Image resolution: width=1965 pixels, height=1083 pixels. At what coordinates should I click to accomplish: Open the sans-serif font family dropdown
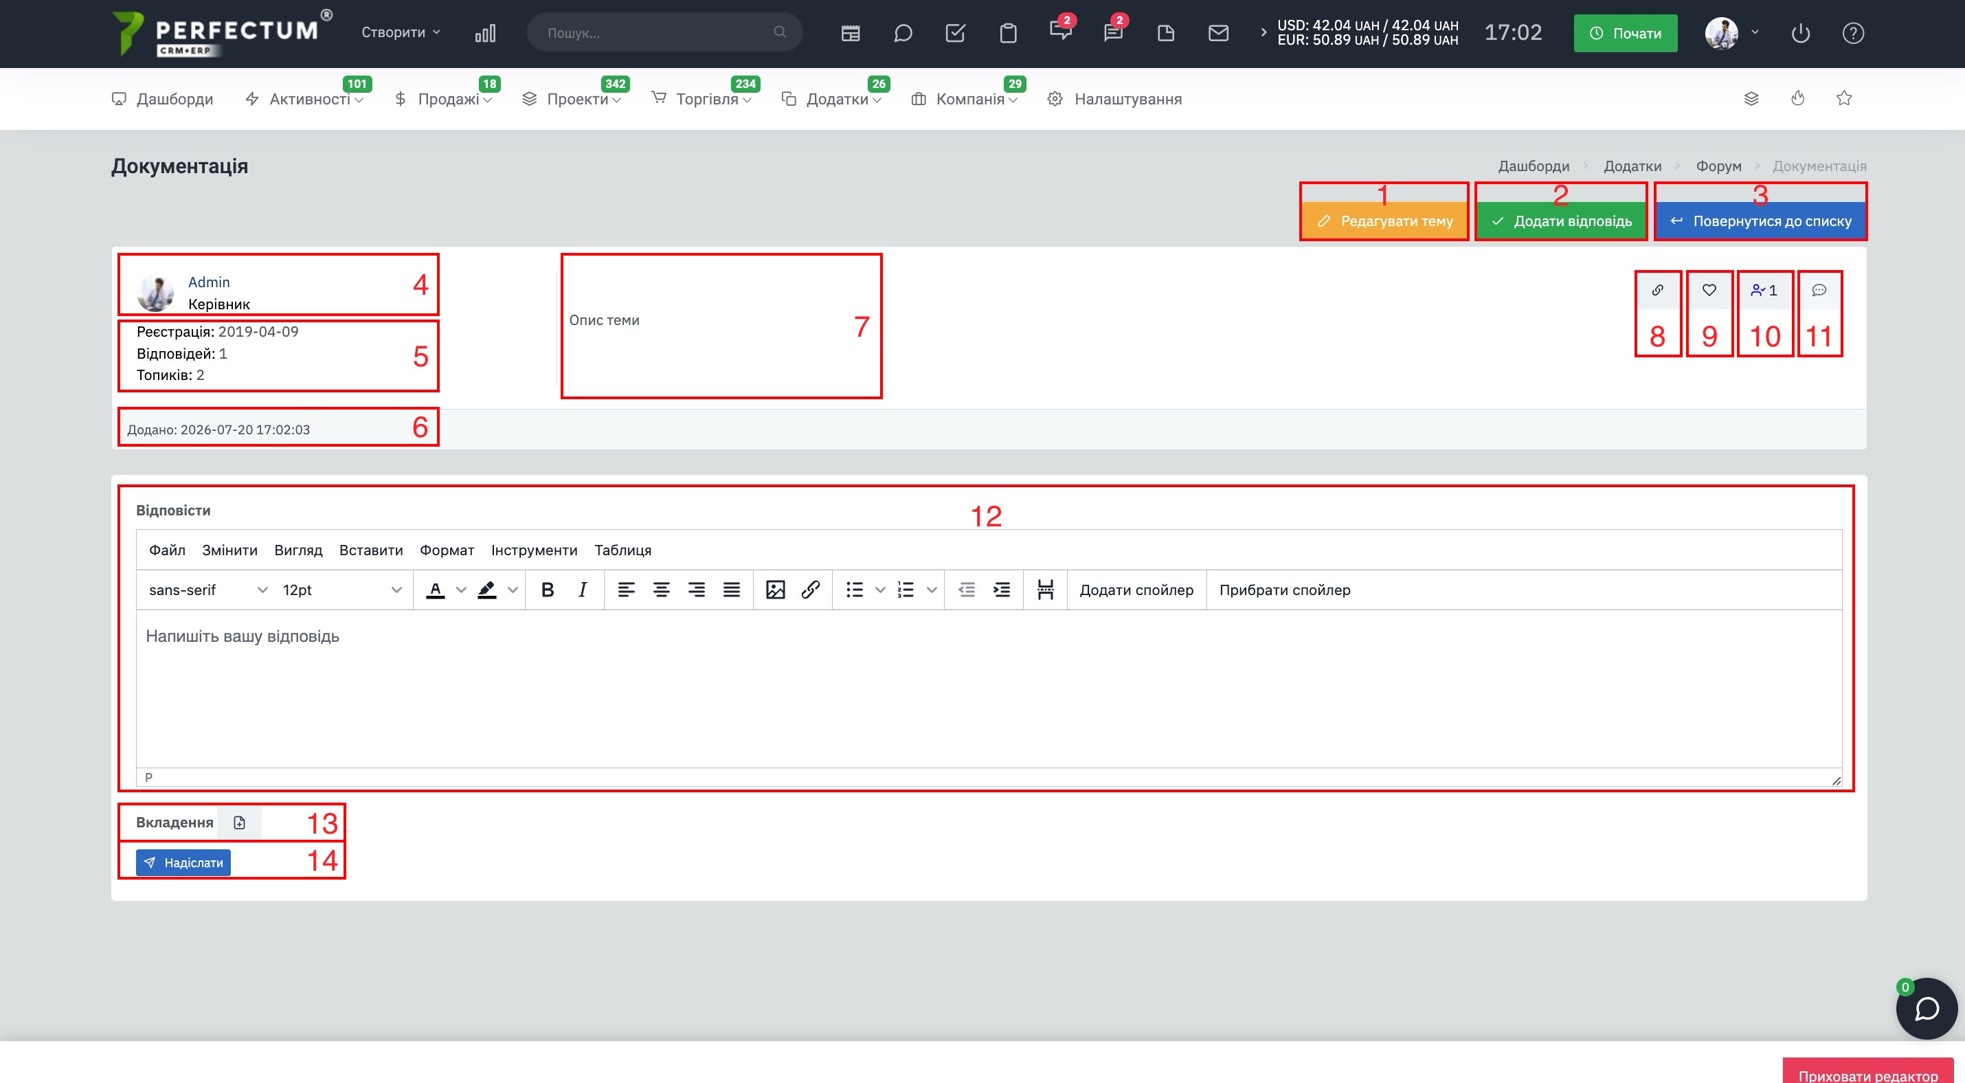[x=207, y=590]
